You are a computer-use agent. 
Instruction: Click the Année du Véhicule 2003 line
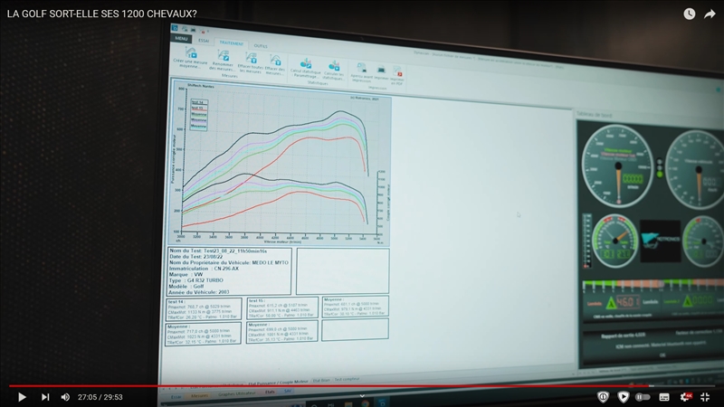(199, 292)
